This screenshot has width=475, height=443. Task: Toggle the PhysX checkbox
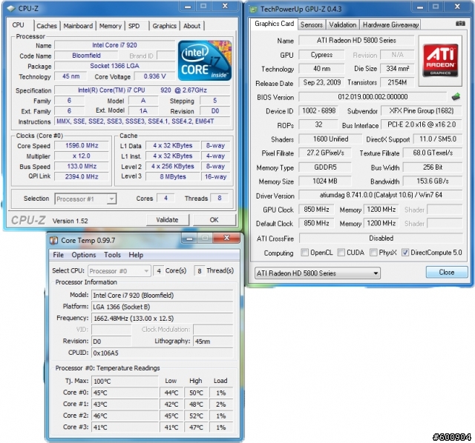373,252
